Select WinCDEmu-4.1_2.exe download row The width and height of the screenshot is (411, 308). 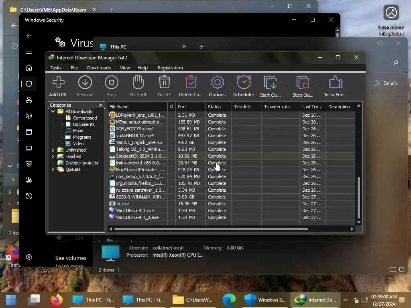point(231,217)
